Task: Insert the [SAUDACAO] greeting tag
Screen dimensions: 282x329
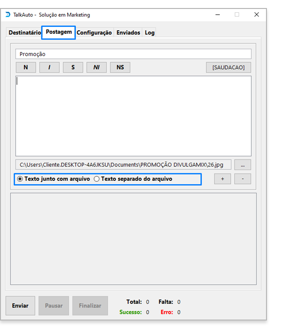Action: (228, 67)
